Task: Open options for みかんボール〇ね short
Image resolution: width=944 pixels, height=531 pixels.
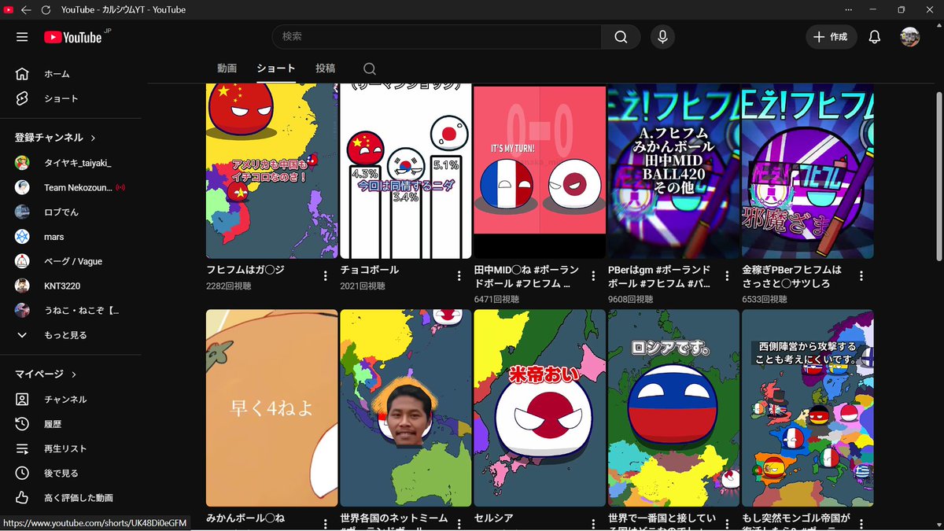Action: tap(326, 524)
